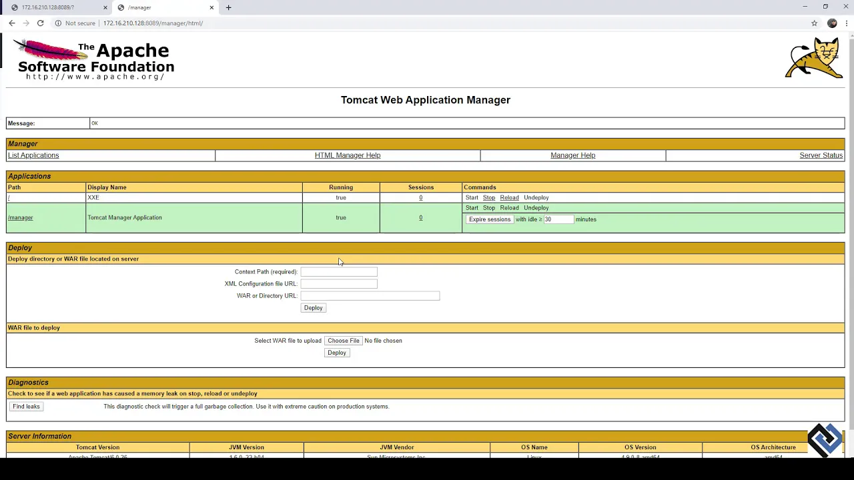Click the Tomcat Web Application Manager heading
854x480 pixels.
point(426,100)
